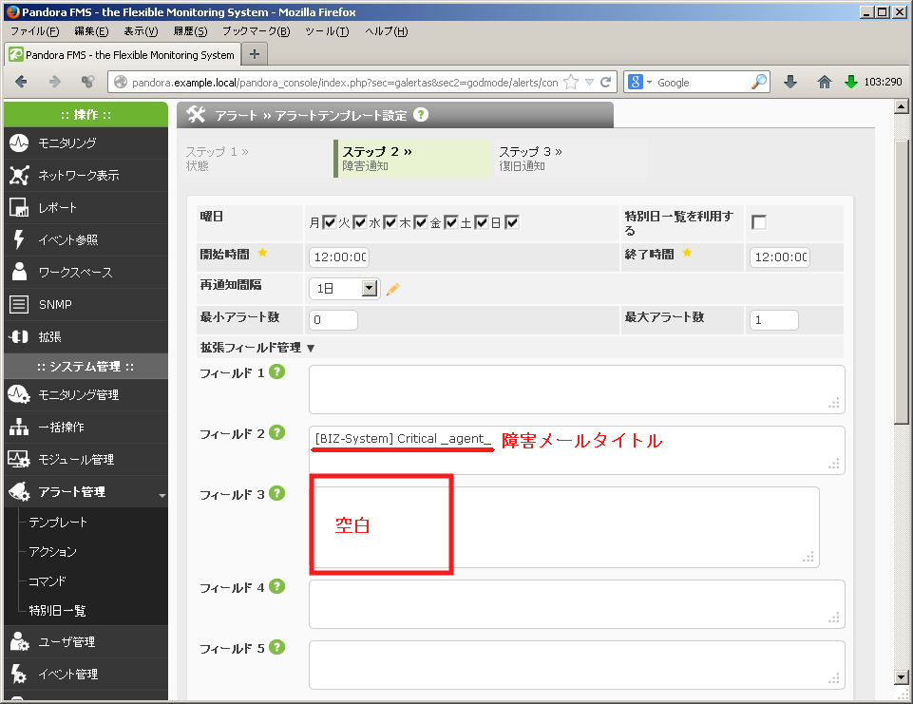913x704 pixels.
Task: Uncheck the 金 (Friday) checkbox
Action: 451,222
